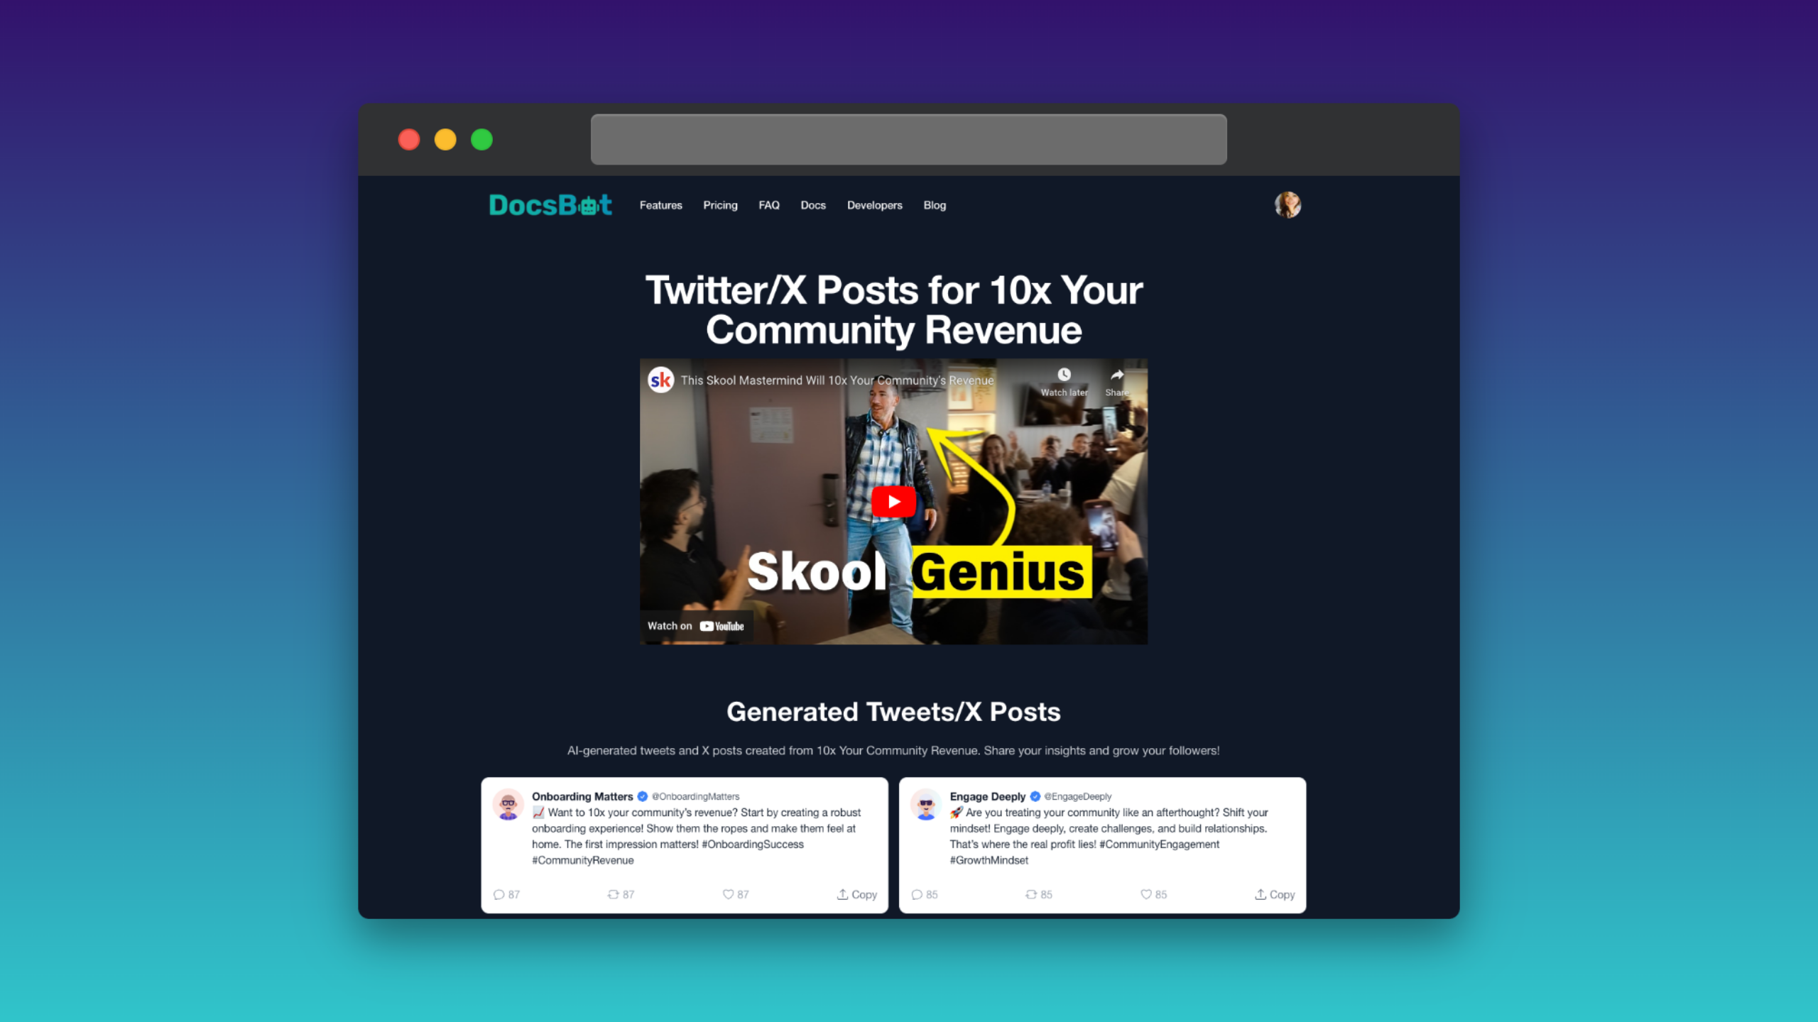Click retweet icon on Onboarding Matters tweet

613,894
